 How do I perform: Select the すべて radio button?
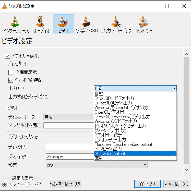[x=27, y=184]
